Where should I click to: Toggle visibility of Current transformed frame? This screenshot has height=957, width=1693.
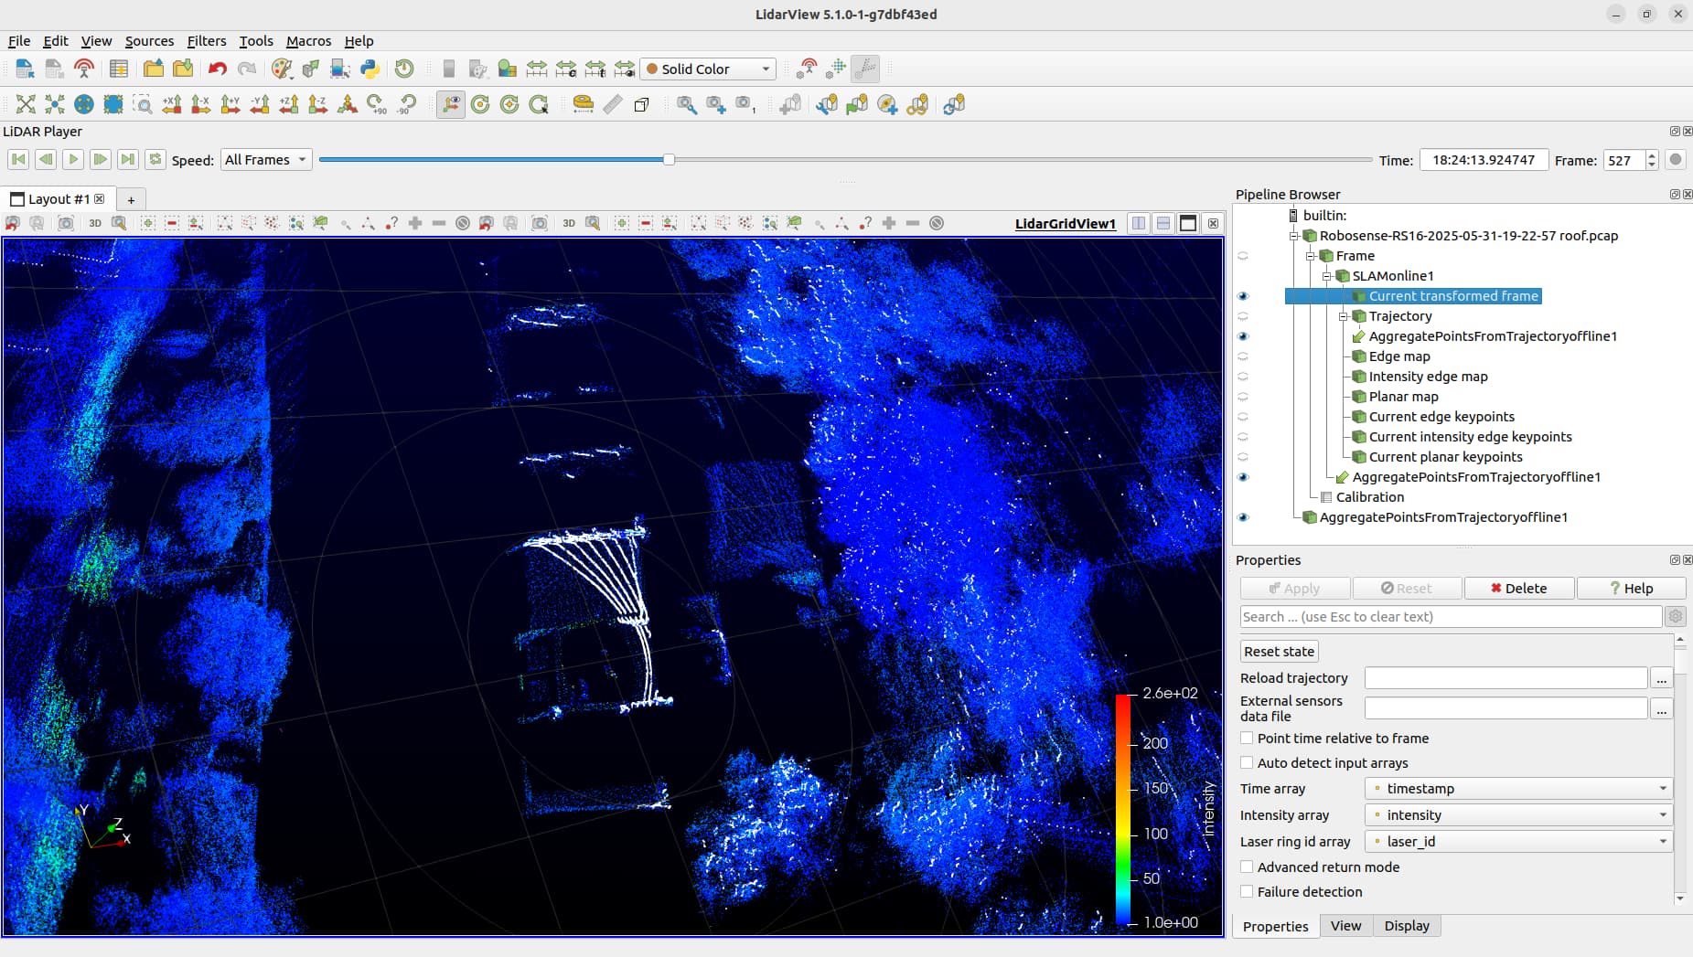pos(1243,296)
